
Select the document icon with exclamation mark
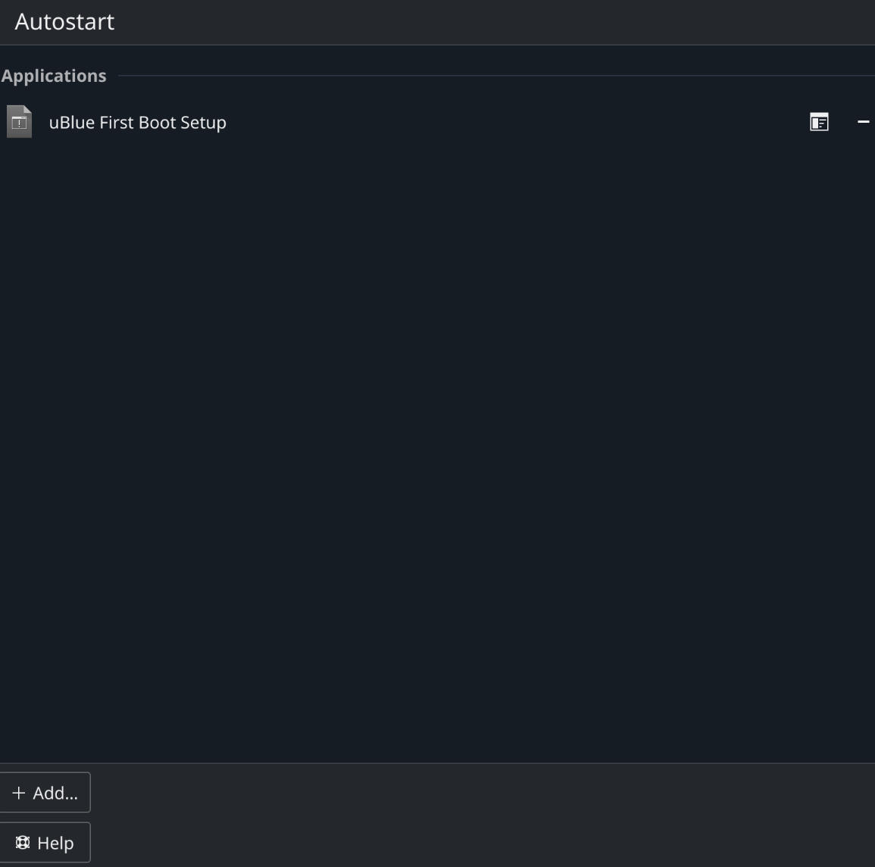pyautogui.click(x=19, y=122)
